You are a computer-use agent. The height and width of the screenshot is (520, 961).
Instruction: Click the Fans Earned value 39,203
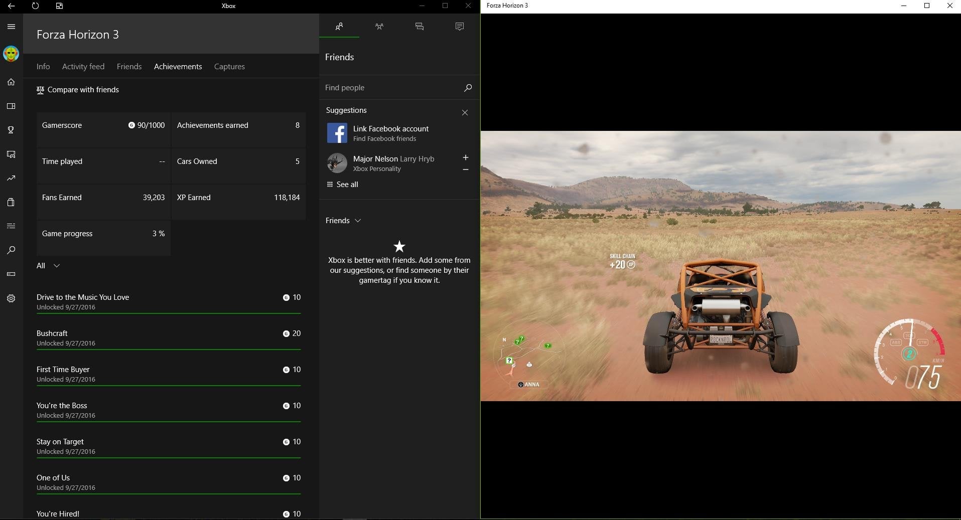coord(154,198)
